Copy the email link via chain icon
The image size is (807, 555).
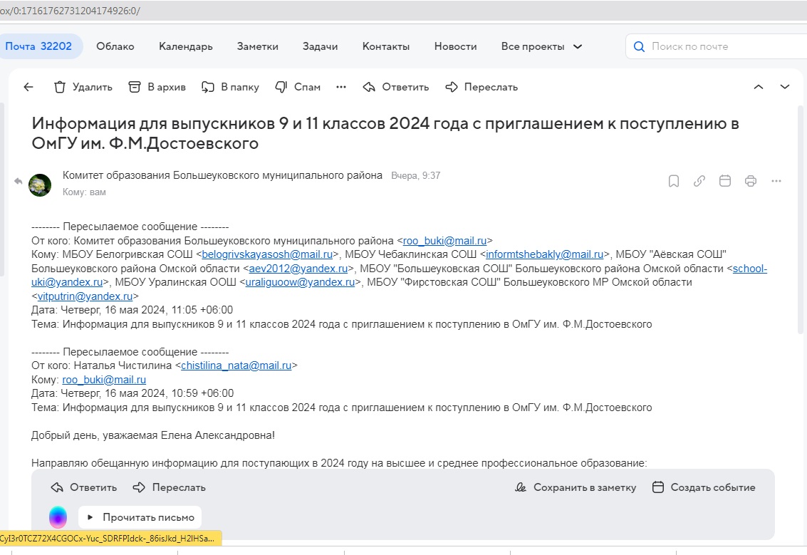pos(699,181)
